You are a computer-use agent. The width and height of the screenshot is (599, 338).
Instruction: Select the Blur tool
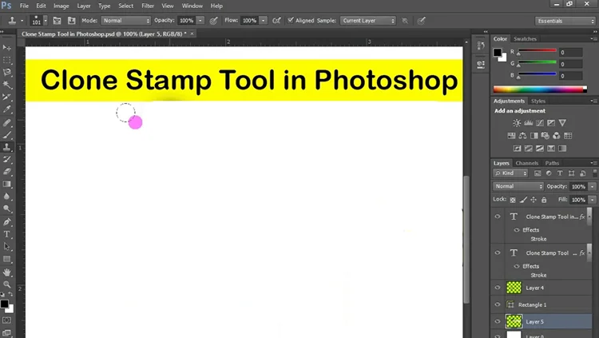[7, 197]
